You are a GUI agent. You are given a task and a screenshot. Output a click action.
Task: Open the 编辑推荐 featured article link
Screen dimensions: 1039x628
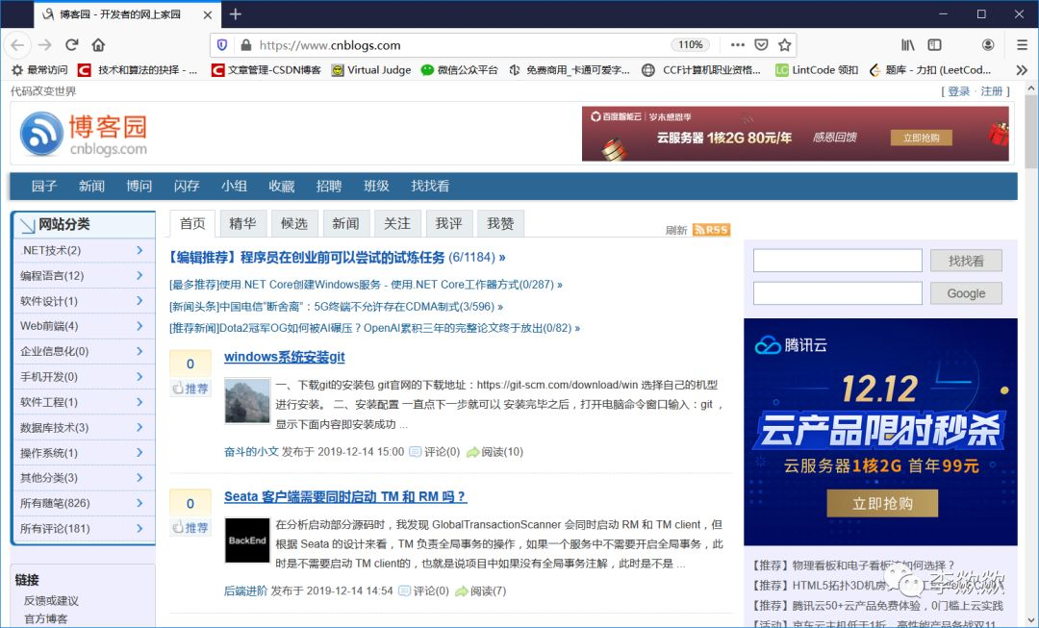338,257
